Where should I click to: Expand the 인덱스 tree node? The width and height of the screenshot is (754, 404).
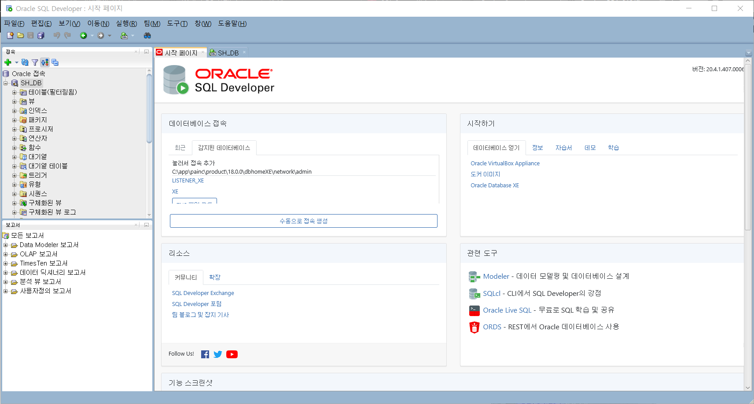(x=14, y=111)
